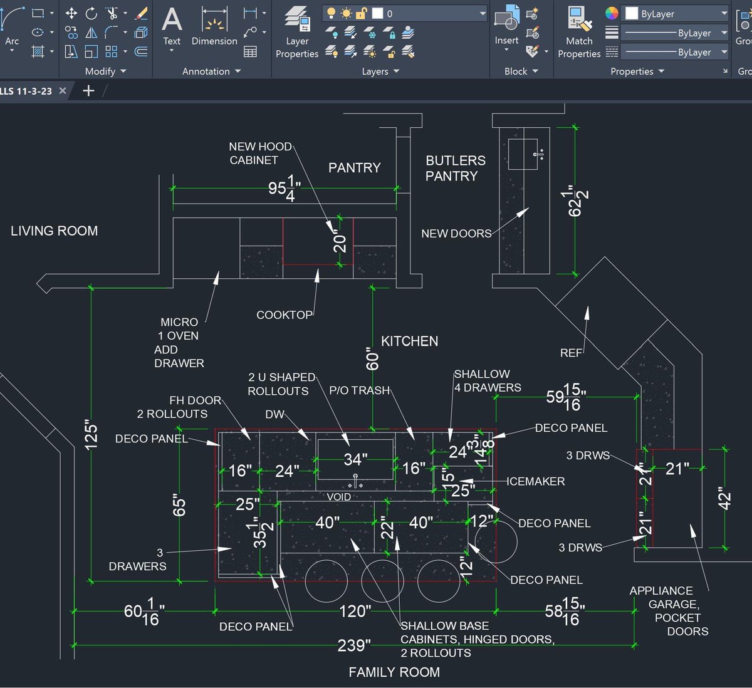
Task: Open the layer selection dropdown showing layer 0
Action: tap(481, 13)
